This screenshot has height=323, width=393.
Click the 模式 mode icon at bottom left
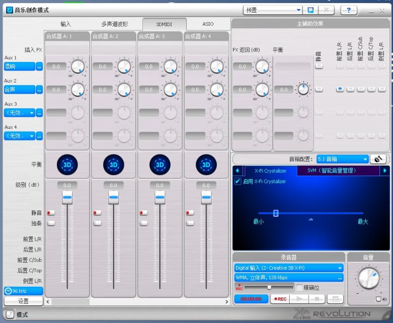(x=10, y=314)
